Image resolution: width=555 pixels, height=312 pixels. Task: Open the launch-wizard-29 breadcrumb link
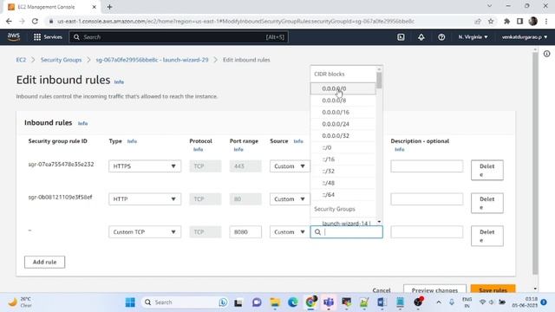coord(152,60)
